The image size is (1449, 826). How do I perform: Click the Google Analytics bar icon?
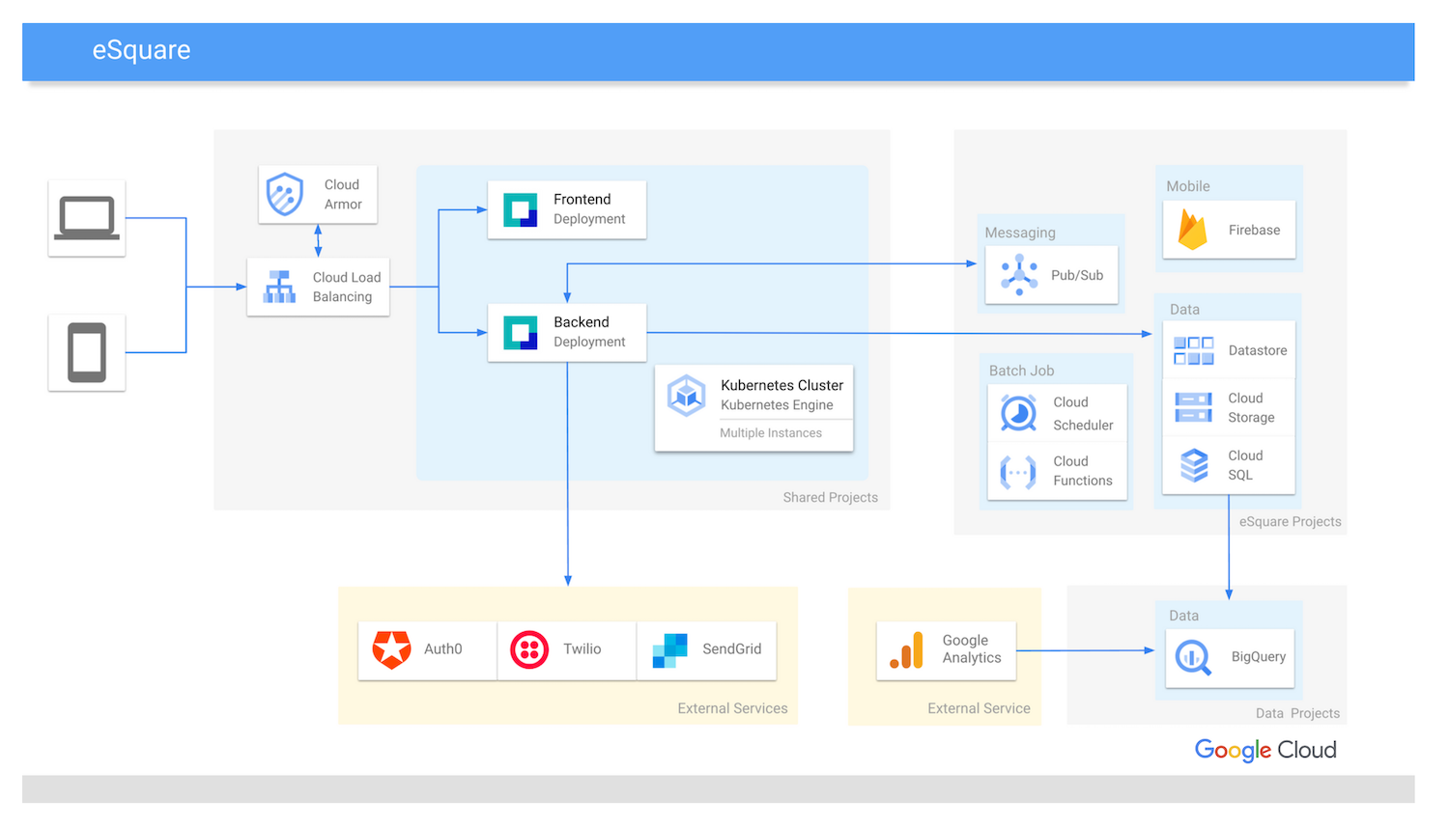906,650
